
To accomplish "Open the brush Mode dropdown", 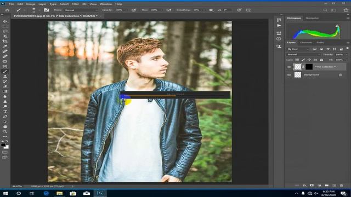I will [81, 10].
